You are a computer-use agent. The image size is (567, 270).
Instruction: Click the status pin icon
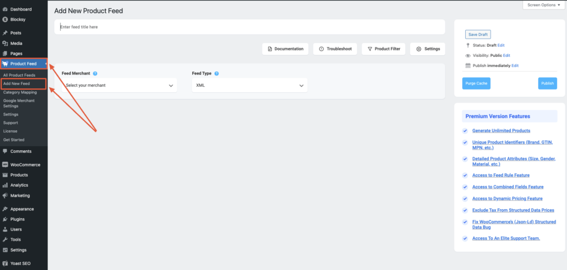(468, 45)
